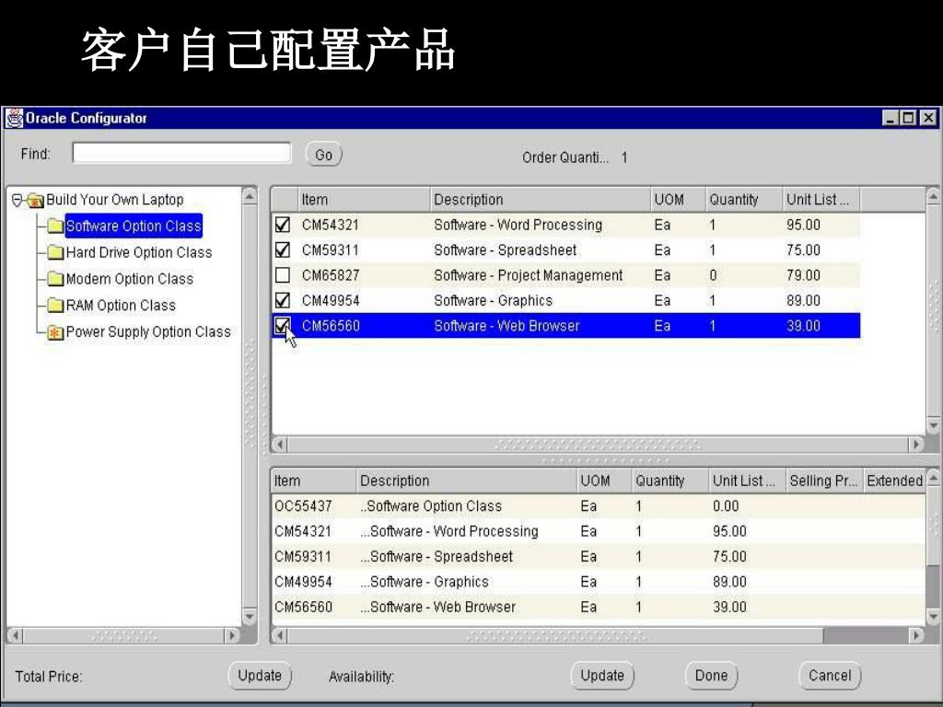943x707 pixels.
Task: Click the Cancel button
Action: 830,676
